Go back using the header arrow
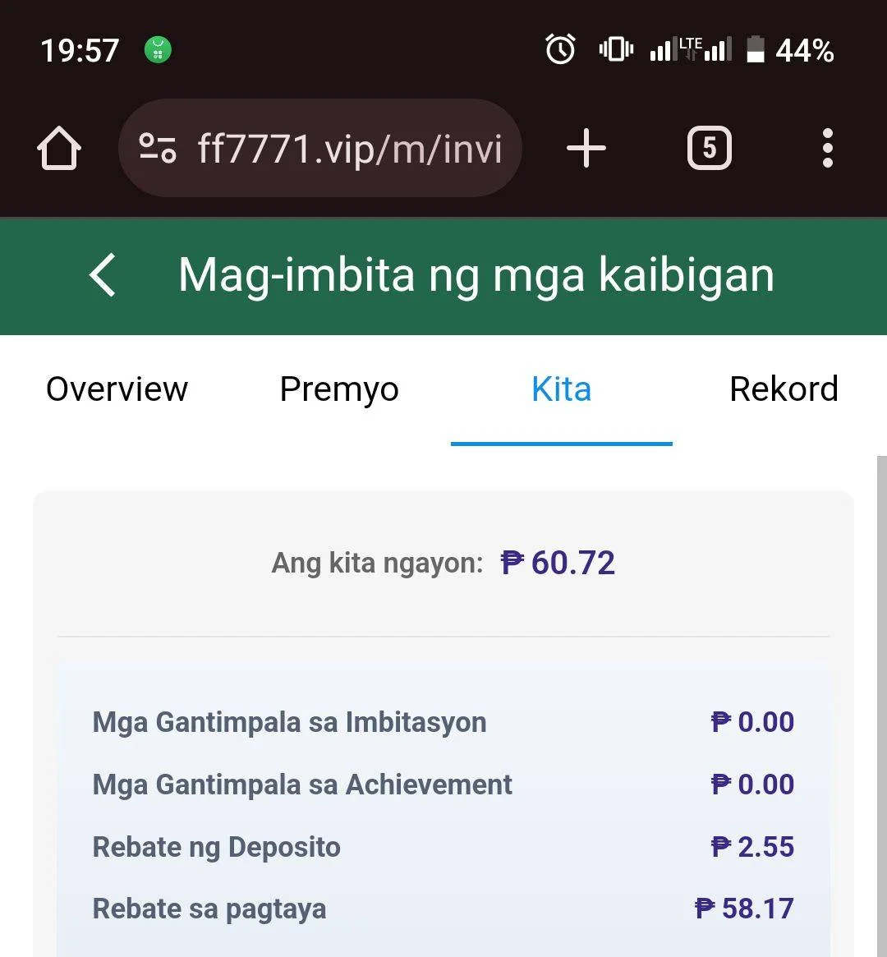This screenshot has width=887, height=957. click(x=103, y=275)
